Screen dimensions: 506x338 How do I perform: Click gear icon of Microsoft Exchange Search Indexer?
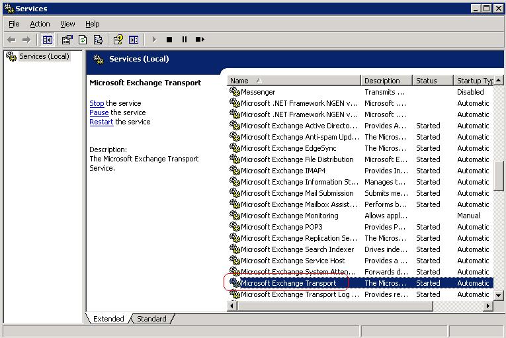point(235,249)
